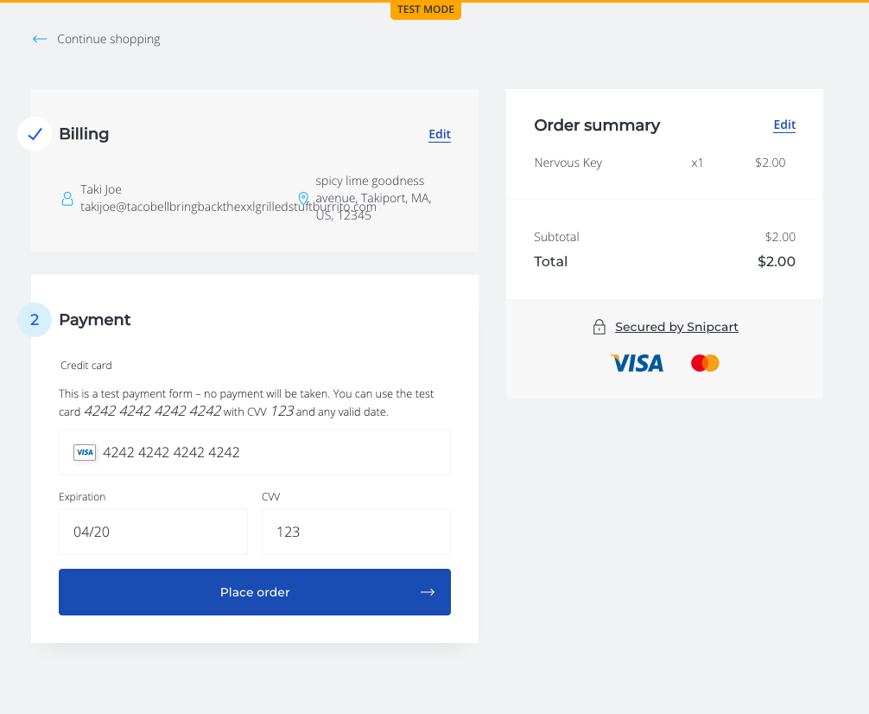Viewport: 869px width, 714px height.
Task: Click the arrow icon on Place order
Action: click(428, 592)
